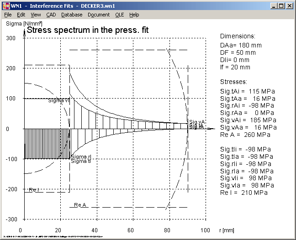
Task: Click the 'DAa= 180 mm' dimension value
Action: (241, 45)
